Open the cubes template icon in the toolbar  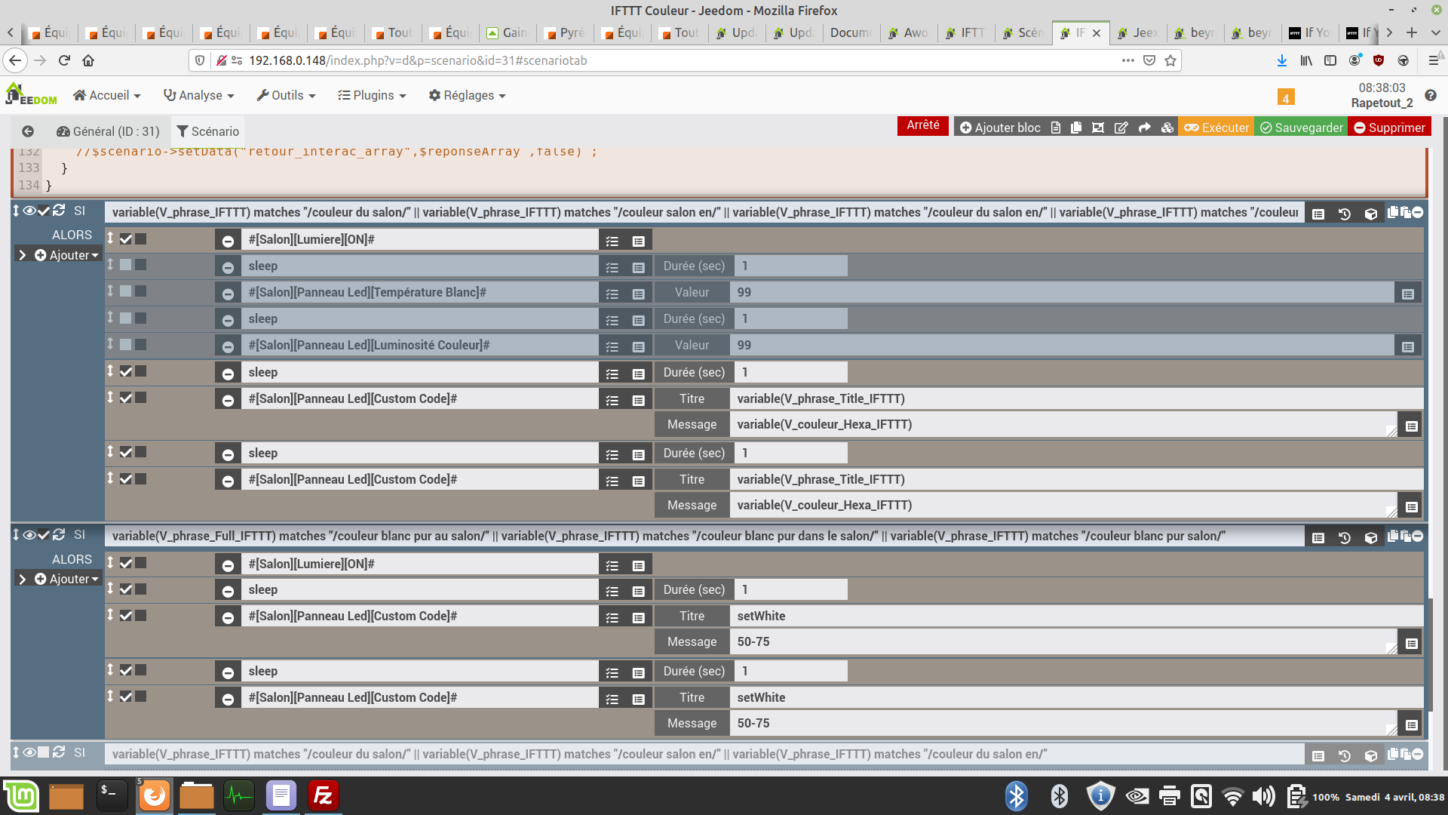(1167, 128)
